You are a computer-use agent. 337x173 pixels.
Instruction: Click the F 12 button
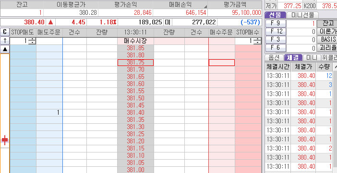276,32
